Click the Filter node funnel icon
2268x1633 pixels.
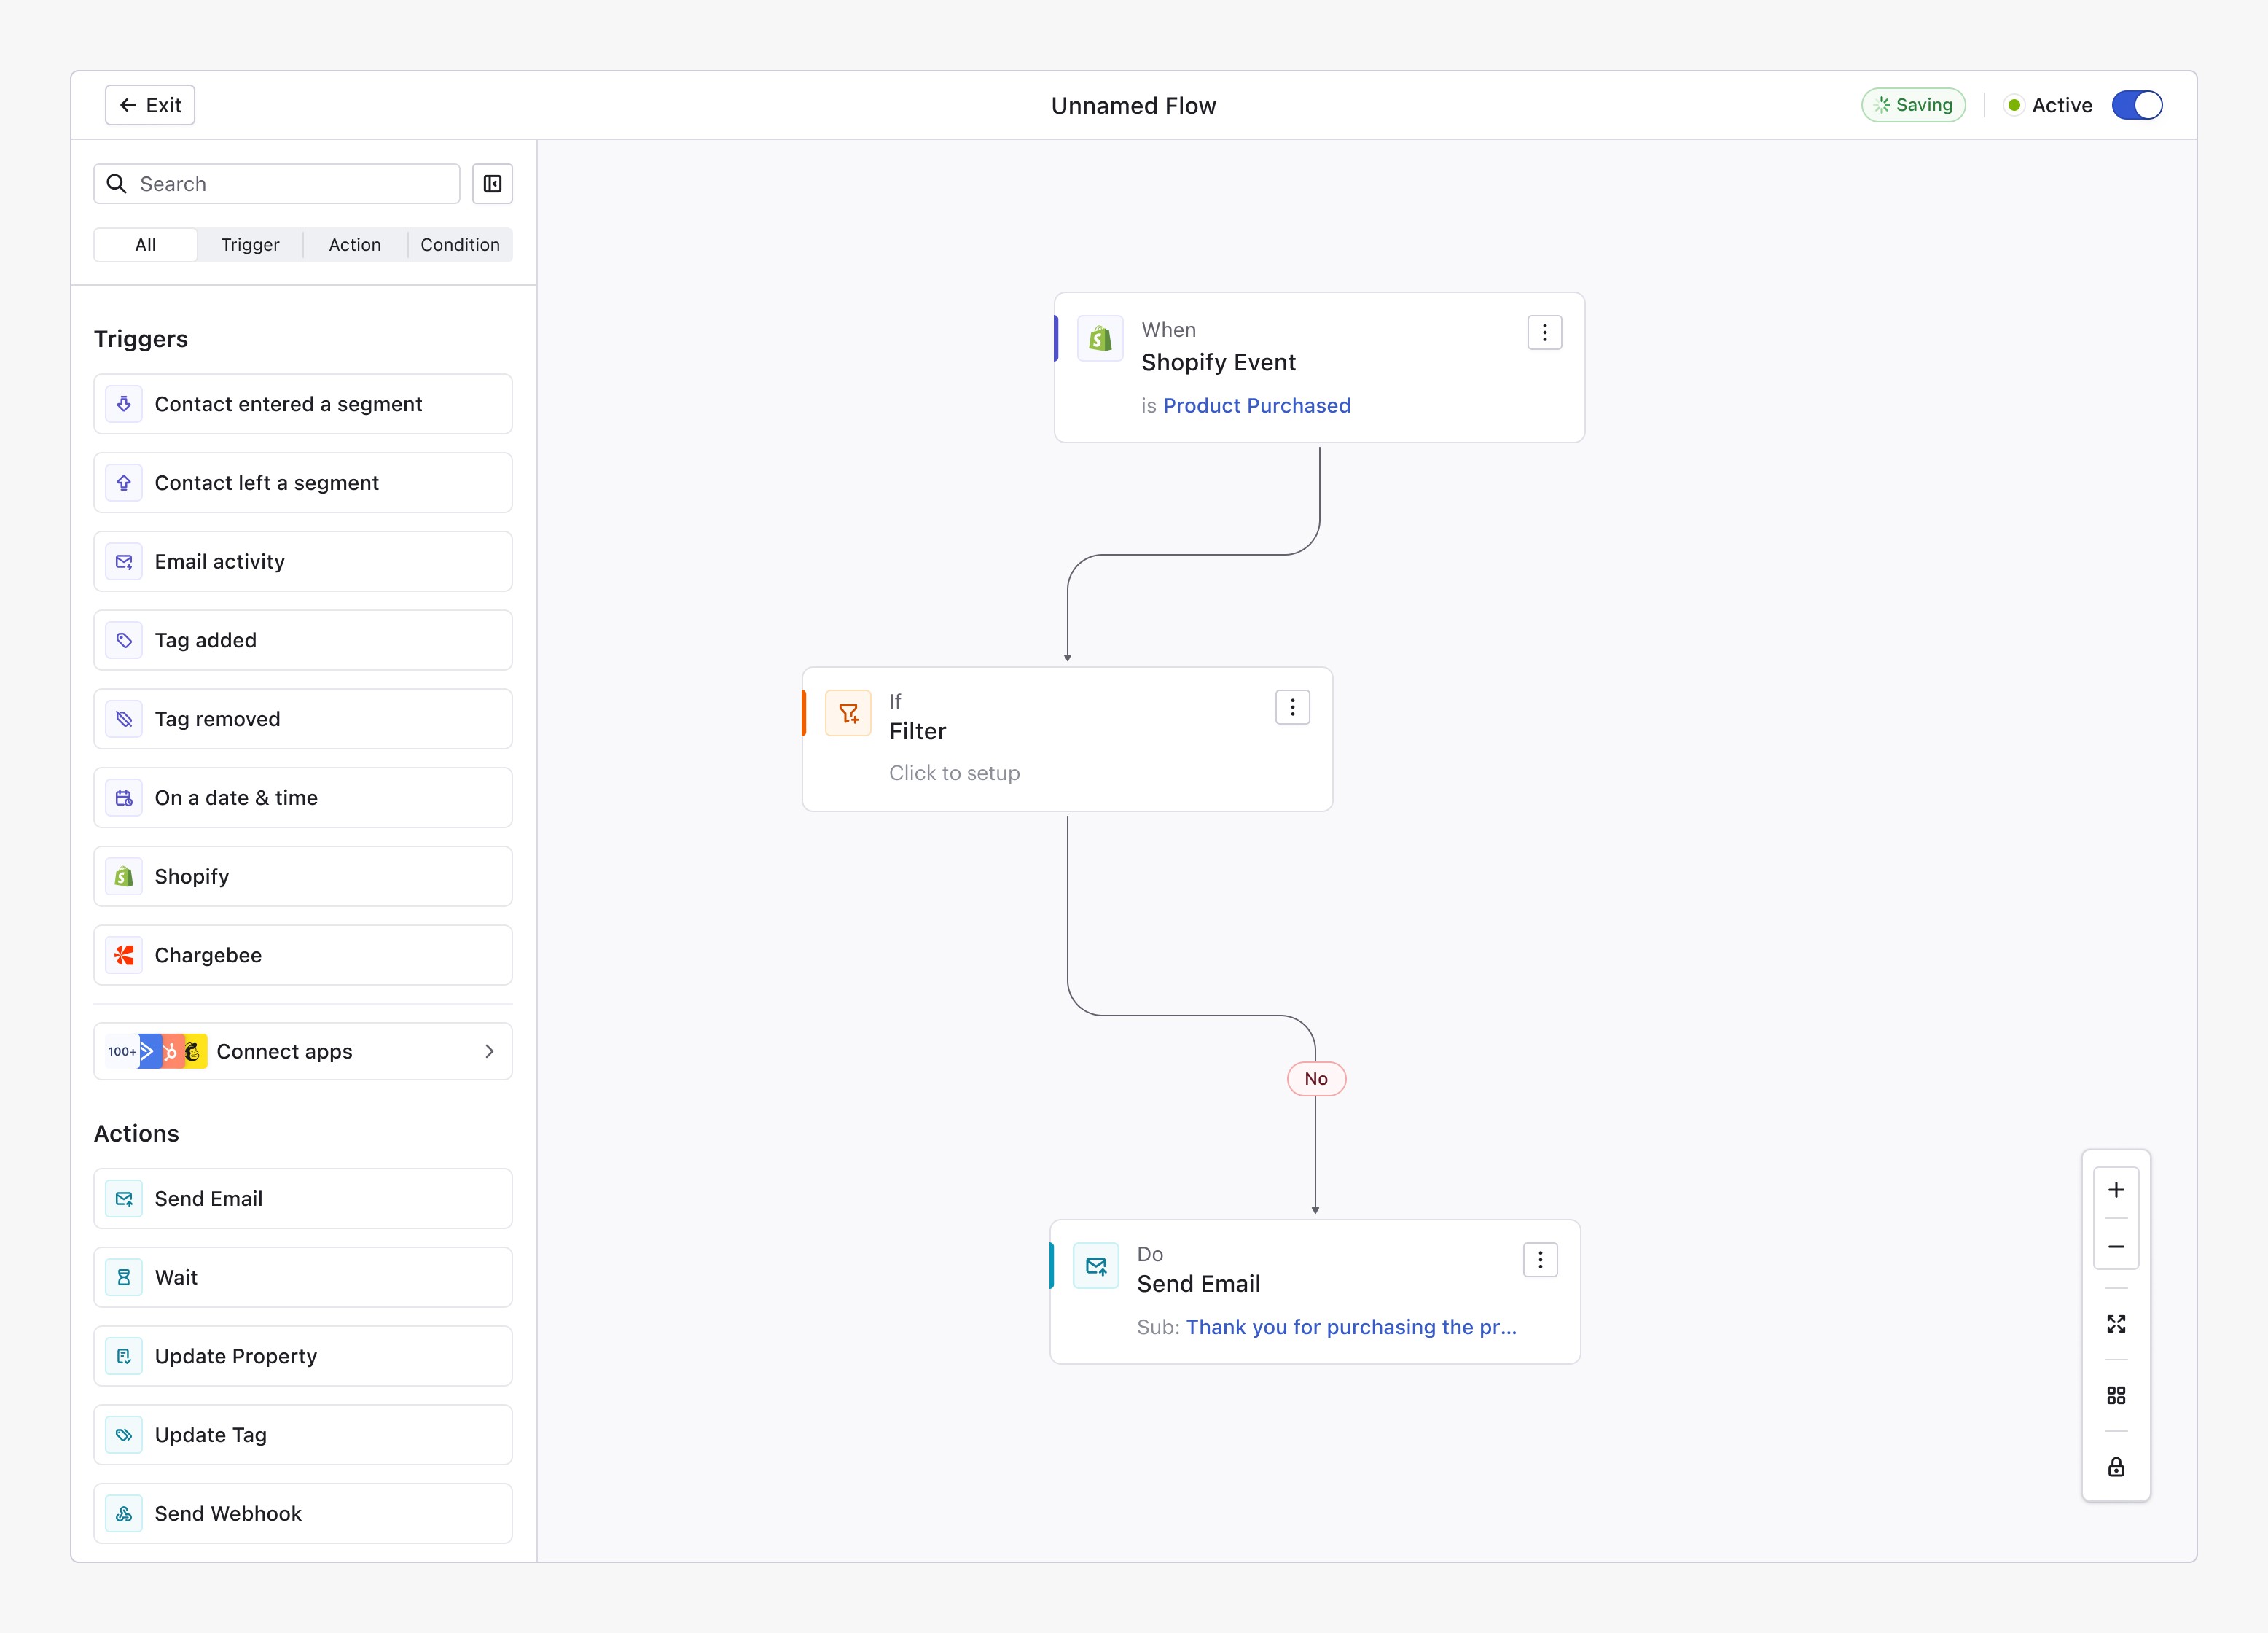click(x=848, y=714)
